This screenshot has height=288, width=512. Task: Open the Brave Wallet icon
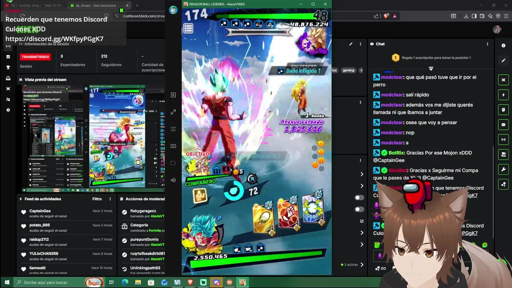[482, 16]
